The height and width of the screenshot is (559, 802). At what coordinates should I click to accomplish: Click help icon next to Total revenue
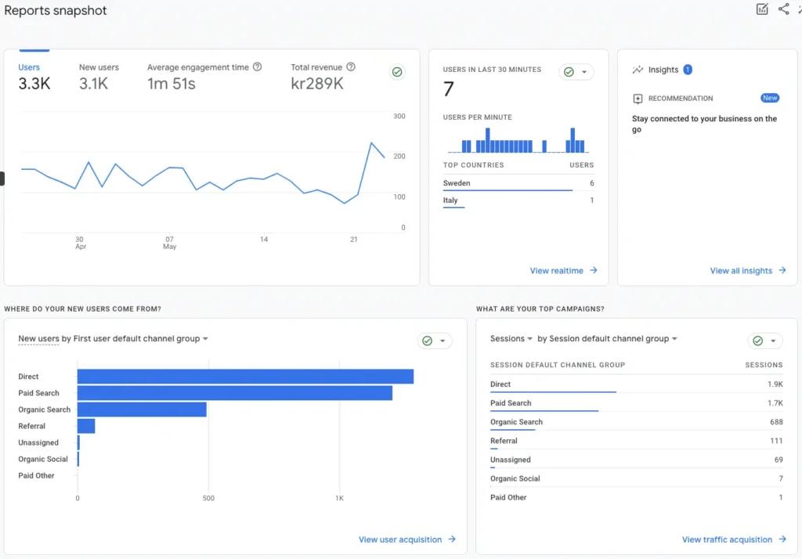pos(351,67)
